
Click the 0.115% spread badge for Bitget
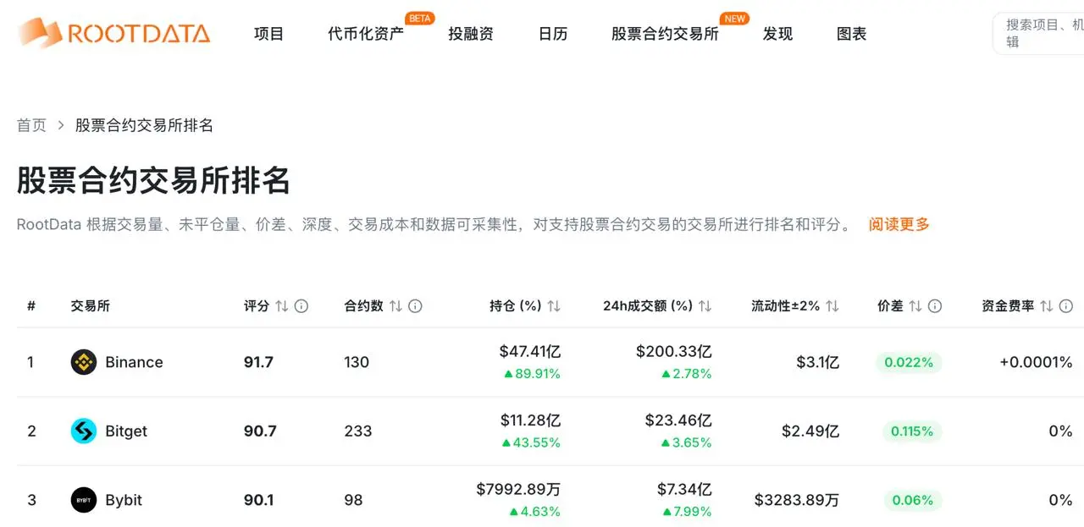click(911, 431)
